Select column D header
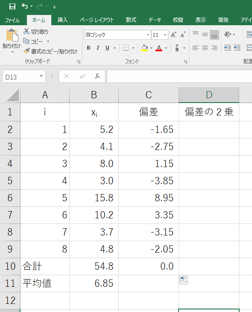Image resolution: width=252 pixels, height=312 pixels. point(209,95)
